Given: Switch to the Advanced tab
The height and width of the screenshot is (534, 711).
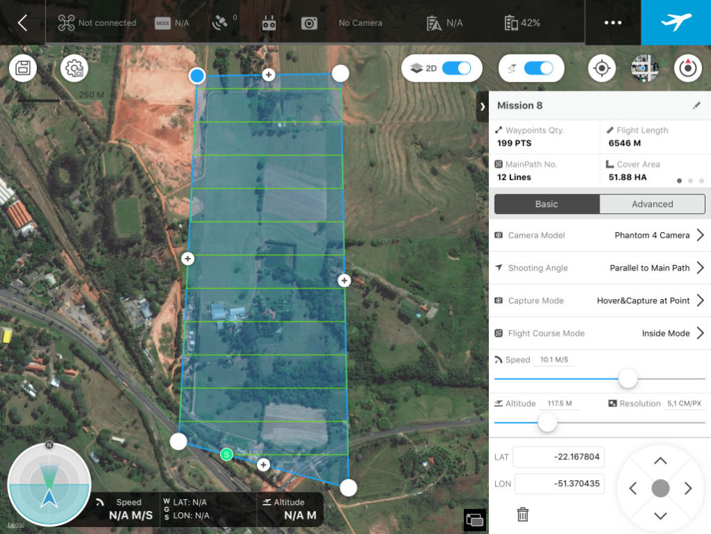Looking at the screenshot, I should point(652,204).
